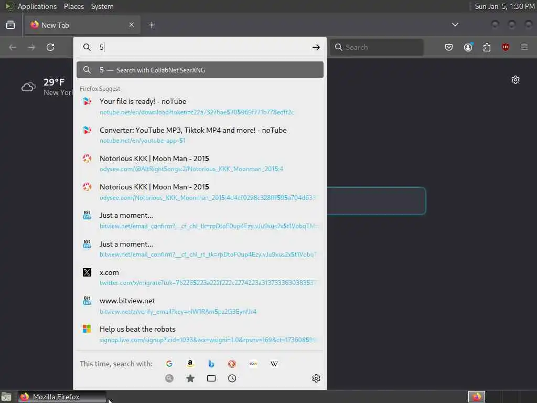
Task: Open Help us beat the robots suggestion
Action: tap(200, 334)
